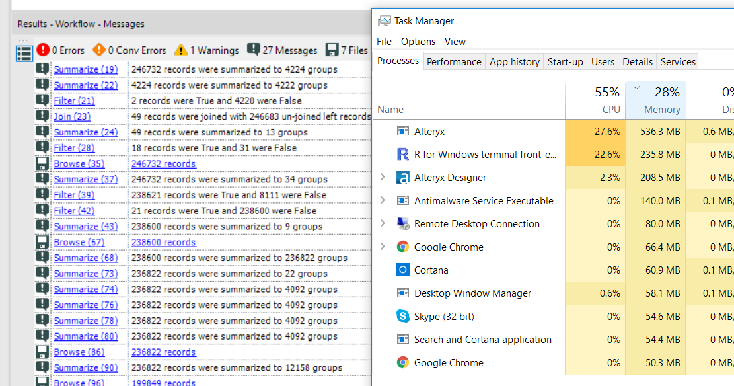Viewport: 734px width, 386px height.
Task: Click the 238600 records link
Action: point(163,242)
